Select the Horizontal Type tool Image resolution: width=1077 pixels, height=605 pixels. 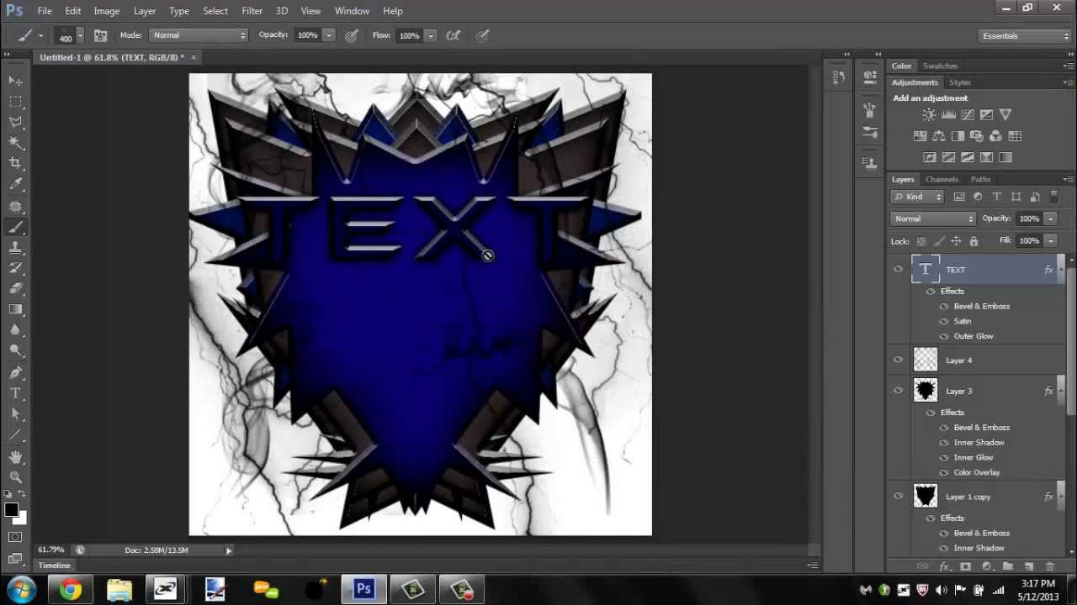[15, 393]
